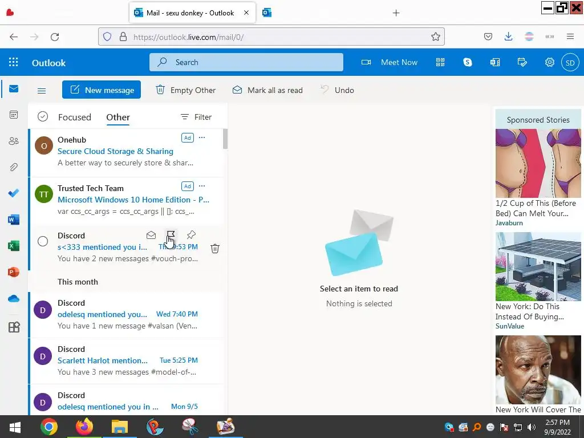Switch to the Other inbox tab
The width and height of the screenshot is (584, 438).
pyautogui.click(x=118, y=117)
